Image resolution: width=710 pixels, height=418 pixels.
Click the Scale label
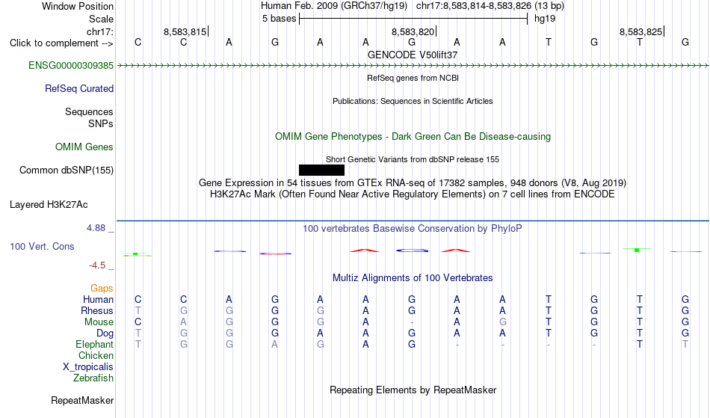(101, 19)
